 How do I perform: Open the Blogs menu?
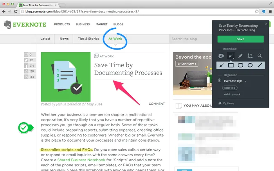(118, 24)
